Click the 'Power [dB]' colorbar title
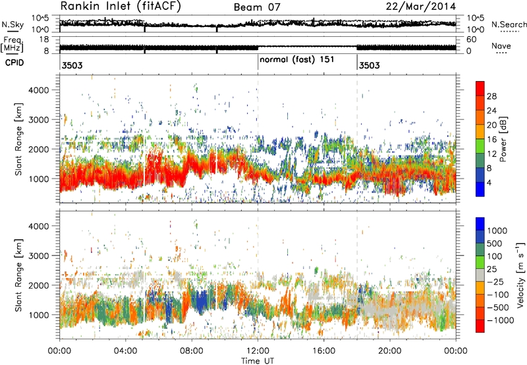 [503, 139]
